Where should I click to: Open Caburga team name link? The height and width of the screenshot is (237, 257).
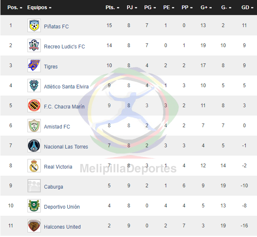click(x=53, y=187)
